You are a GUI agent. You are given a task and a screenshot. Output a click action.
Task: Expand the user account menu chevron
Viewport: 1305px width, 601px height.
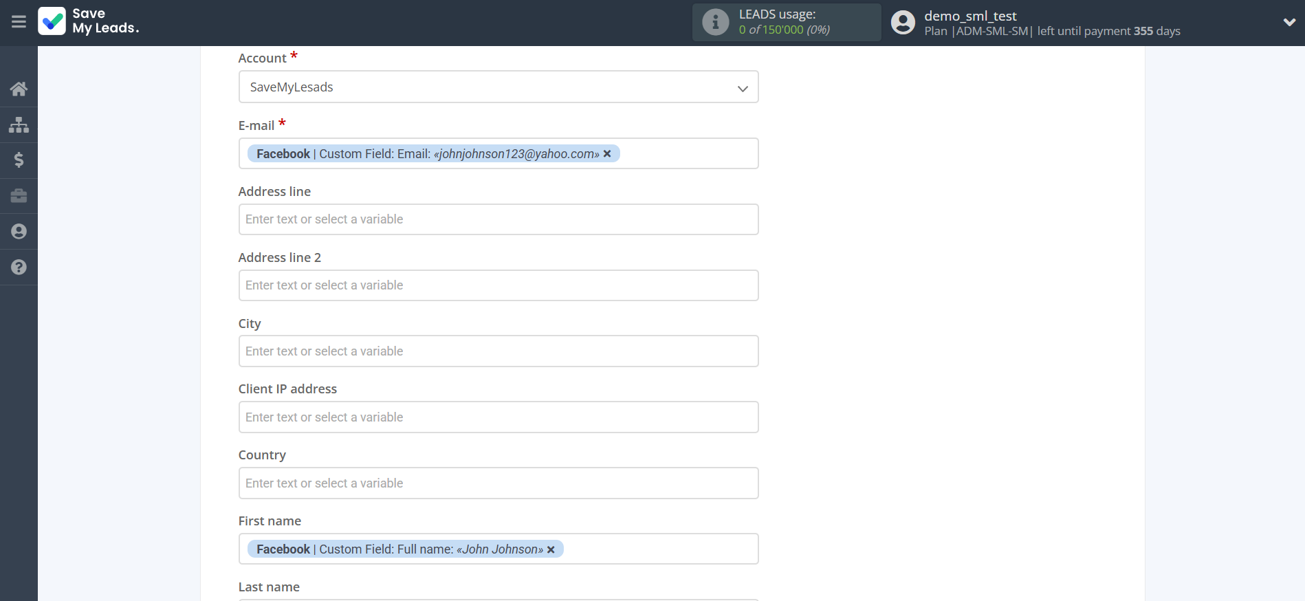[1289, 22]
